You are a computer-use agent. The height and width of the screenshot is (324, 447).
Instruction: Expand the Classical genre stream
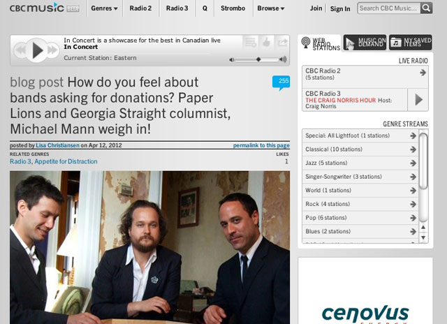[x=360, y=149]
